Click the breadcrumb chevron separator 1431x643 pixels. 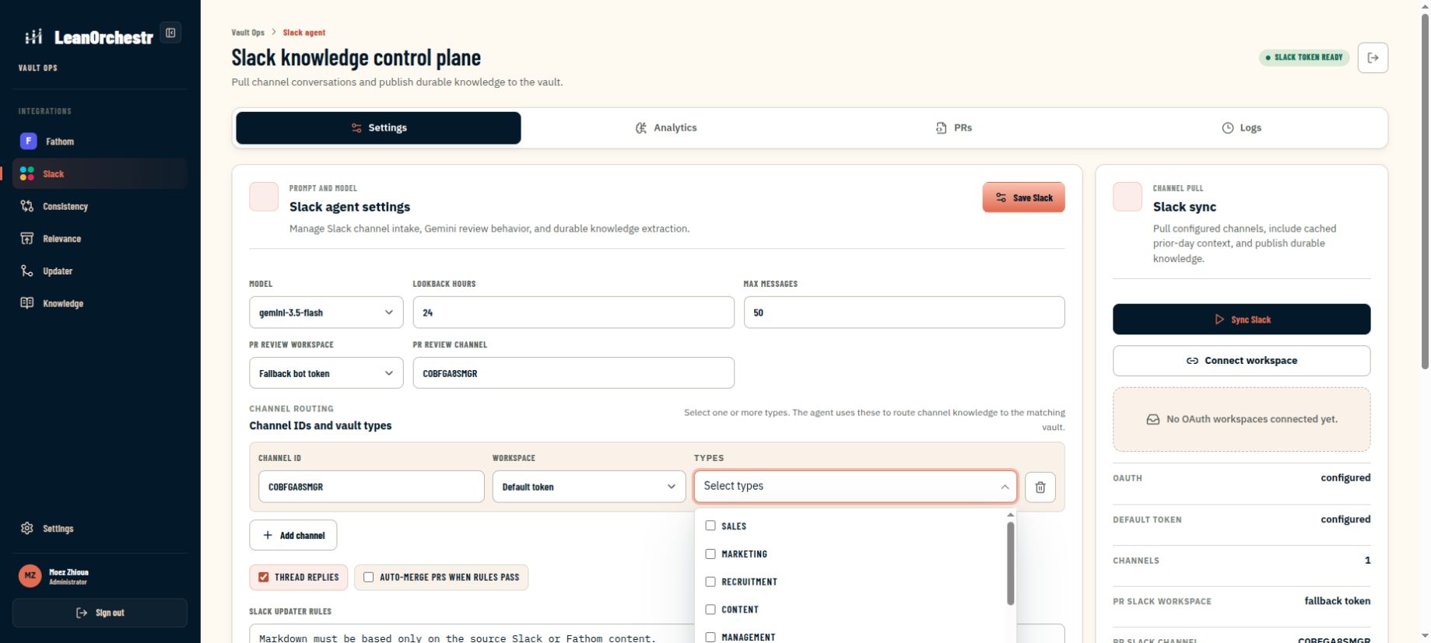pyautogui.click(x=274, y=32)
